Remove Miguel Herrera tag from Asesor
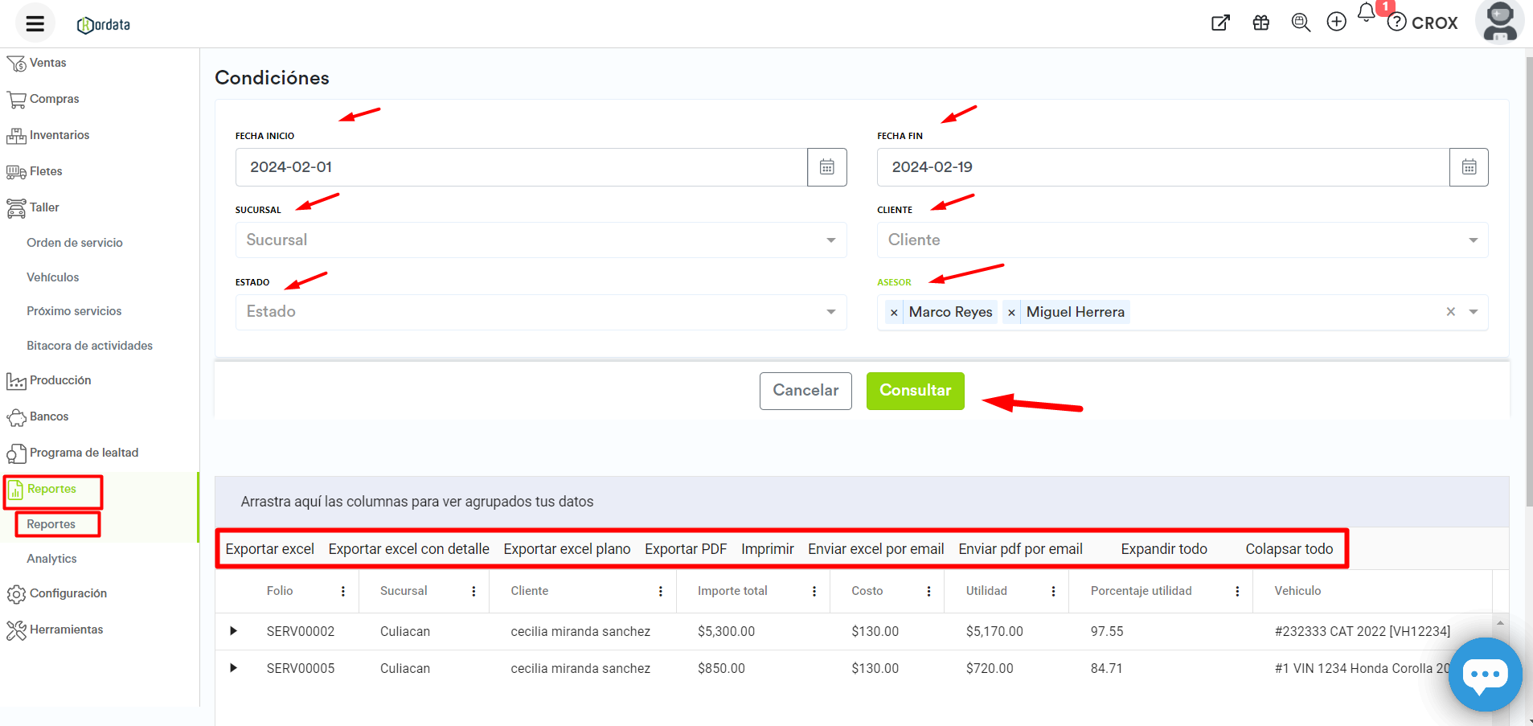Viewport: 1533px width, 726px height. click(x=1011, y=313)
